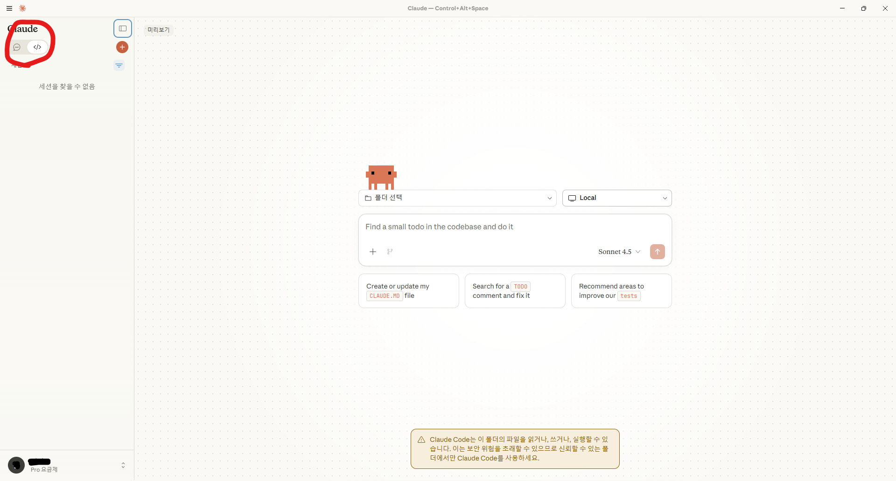Open the hamburger menu in title bar

(9, 8)
